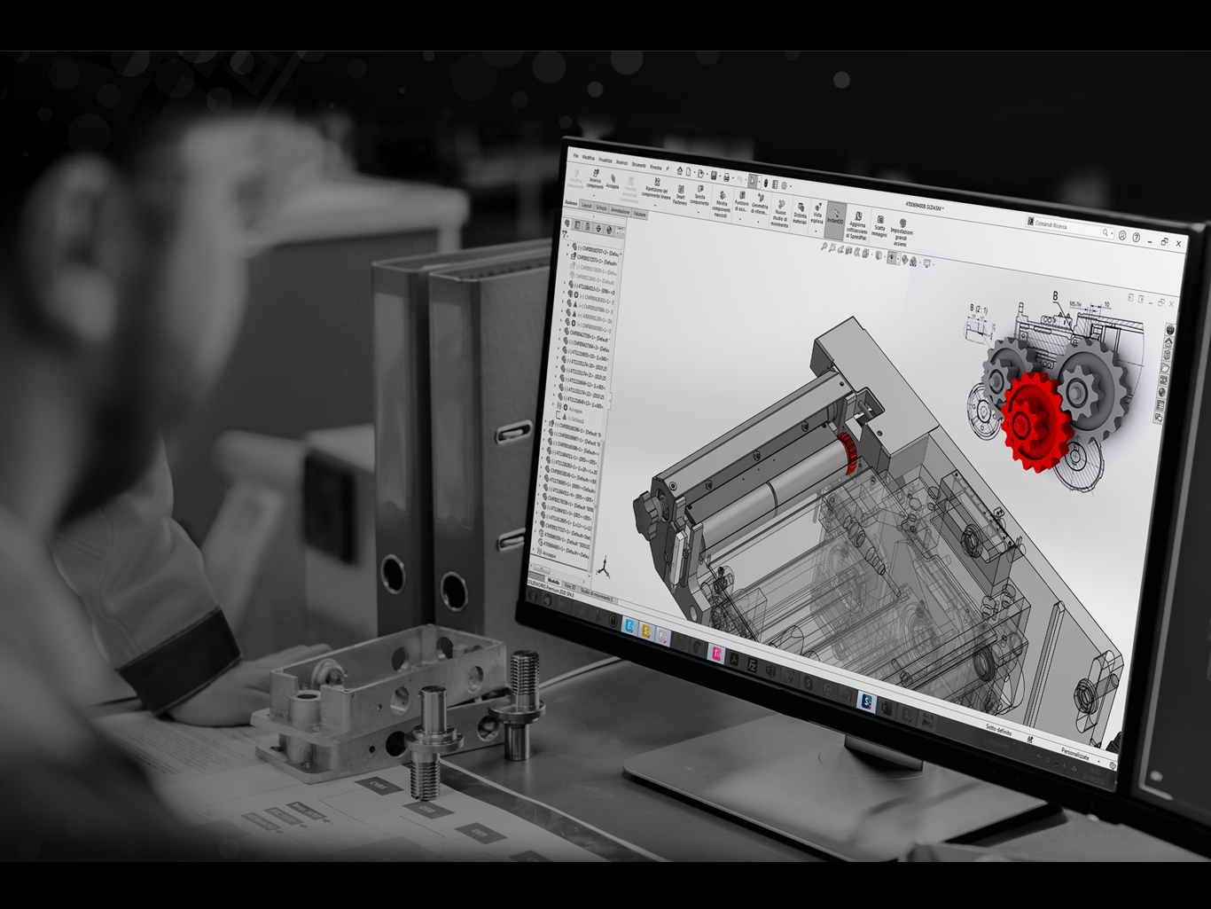1211x909 pixels.
Task: Expand the Sposta componente dropdown arrow
Action: coord(699,212)
